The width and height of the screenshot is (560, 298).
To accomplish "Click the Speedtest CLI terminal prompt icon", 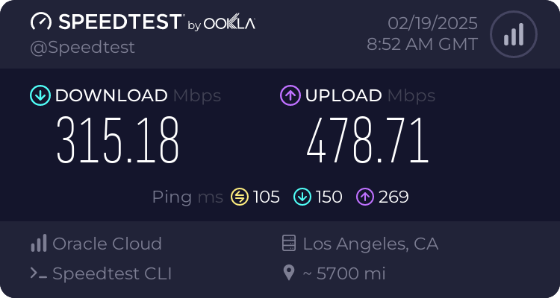I will click(x=39, y=273).
